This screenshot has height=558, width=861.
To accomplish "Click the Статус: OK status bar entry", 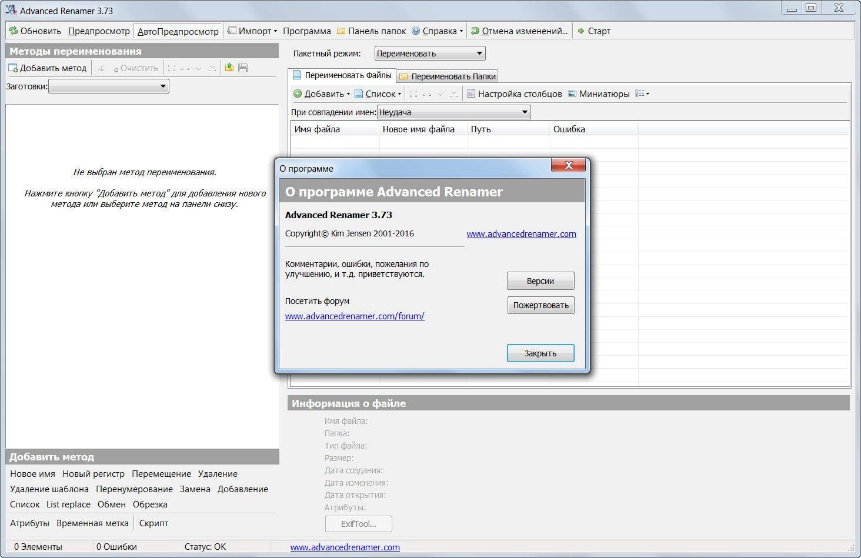I will pyautogui.click(x=205, y=547).
